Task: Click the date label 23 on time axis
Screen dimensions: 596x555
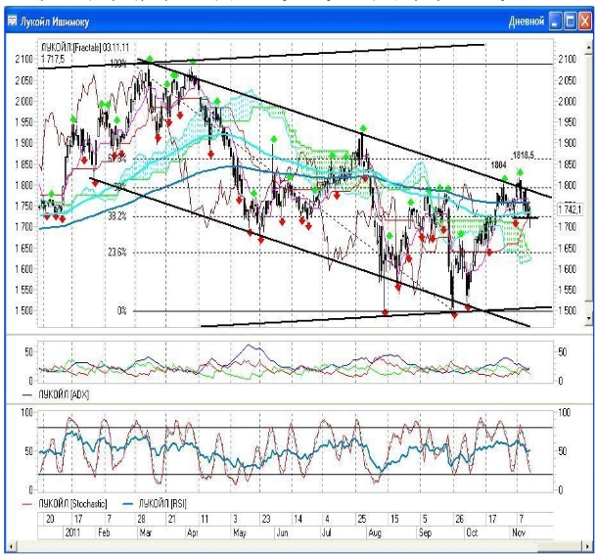Action: pos(266,519)
